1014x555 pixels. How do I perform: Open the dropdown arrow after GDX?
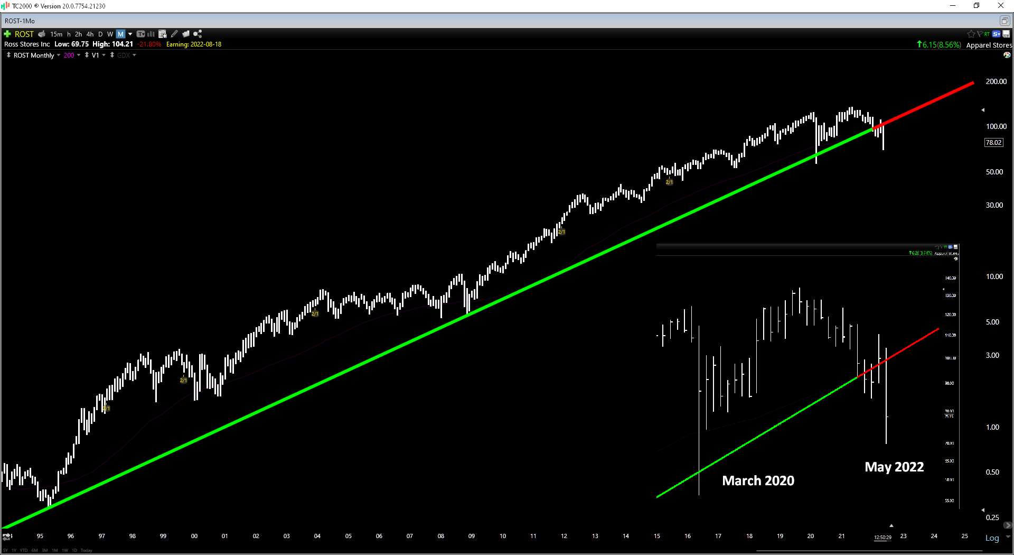134,55
